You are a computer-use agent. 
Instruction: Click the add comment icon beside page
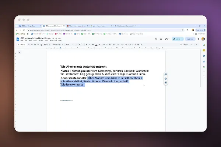pos(166,74)
